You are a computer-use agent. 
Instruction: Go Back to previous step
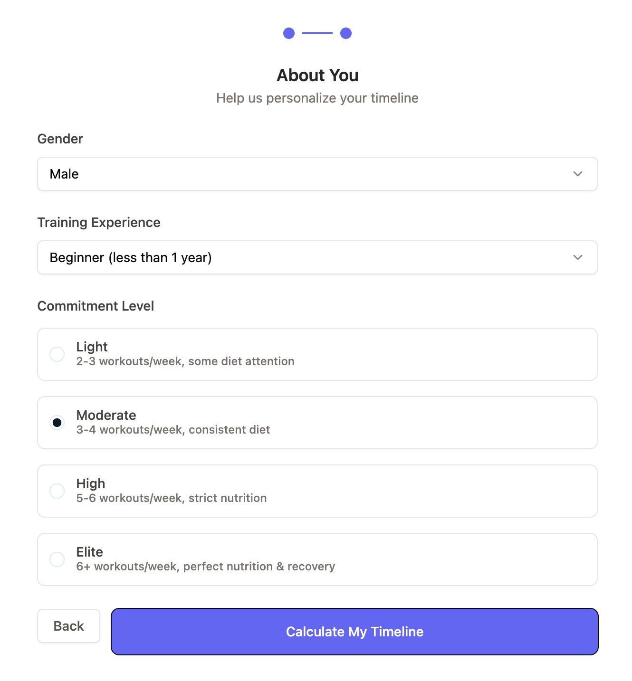tap(69, 626)
